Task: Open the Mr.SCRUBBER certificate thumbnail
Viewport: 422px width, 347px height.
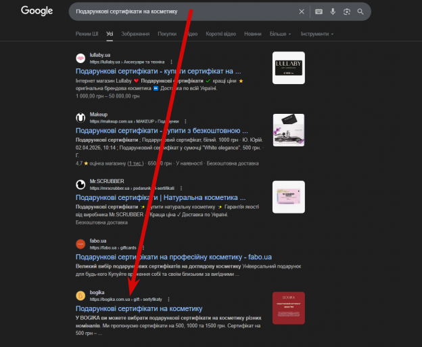Action: tap(289, 197)
